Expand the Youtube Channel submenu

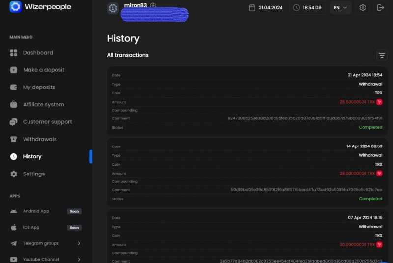click(46, 259)
